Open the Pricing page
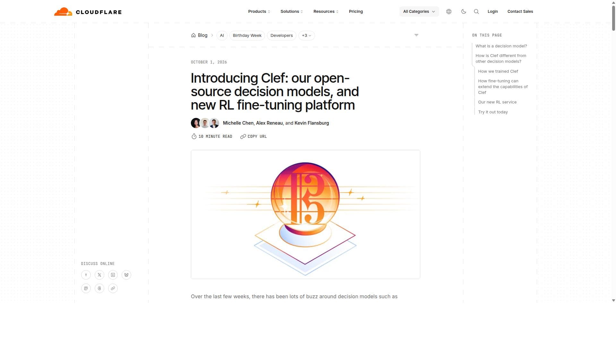Viewport: 616px width, 346px height. point(356,12)
